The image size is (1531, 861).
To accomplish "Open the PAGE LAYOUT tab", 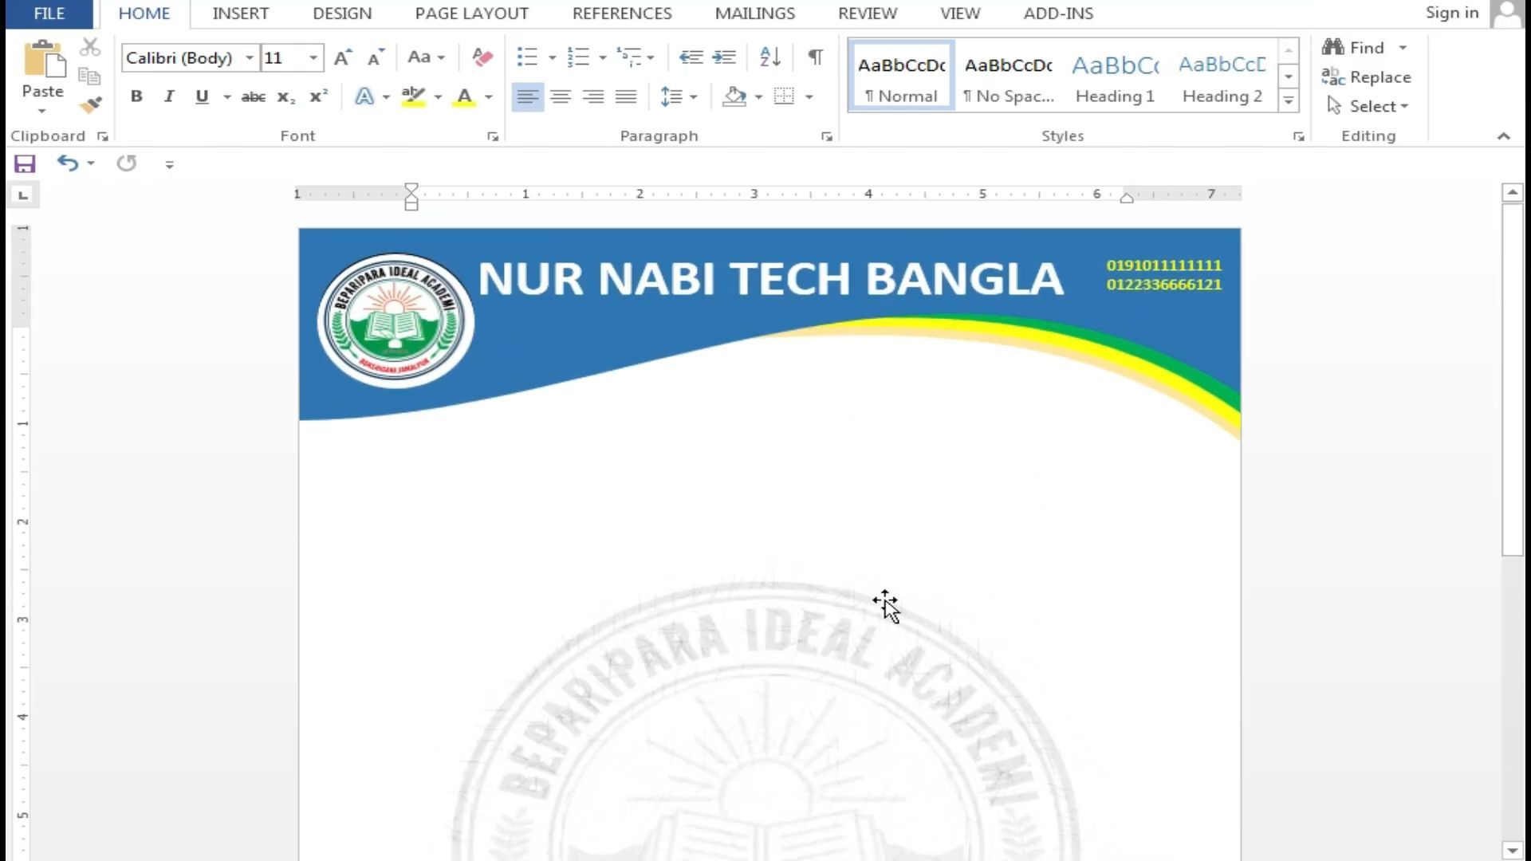I will [x=471, y=14].
